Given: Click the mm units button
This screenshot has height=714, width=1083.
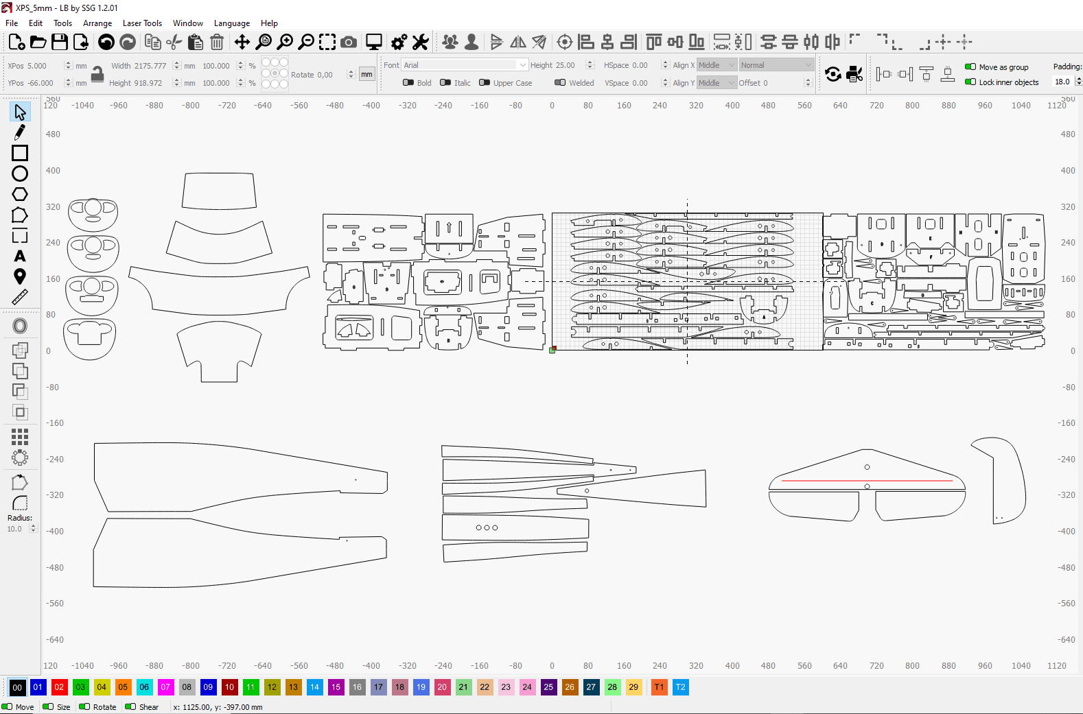Looking at the screenshot, I should (x=367, y=74).
